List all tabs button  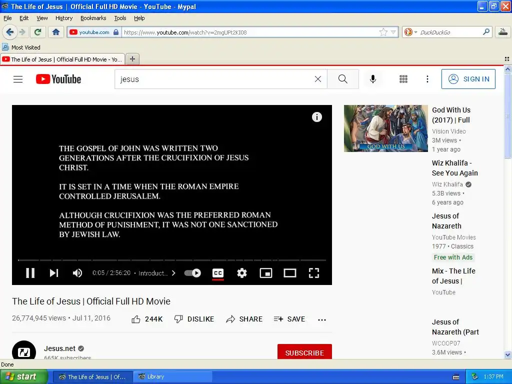506,59
